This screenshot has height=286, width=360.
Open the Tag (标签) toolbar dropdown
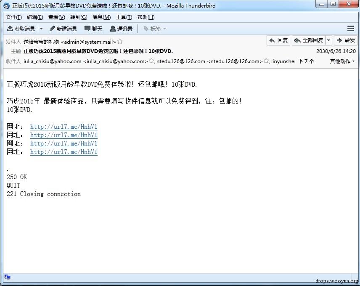tap(155, 29)
